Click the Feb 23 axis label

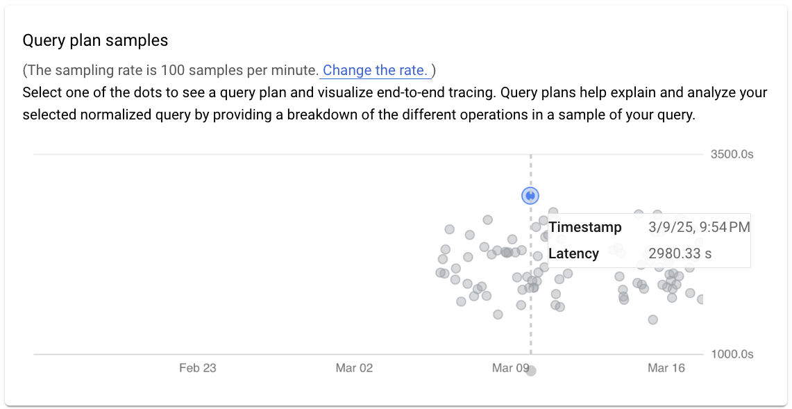(x=197, y=368)
